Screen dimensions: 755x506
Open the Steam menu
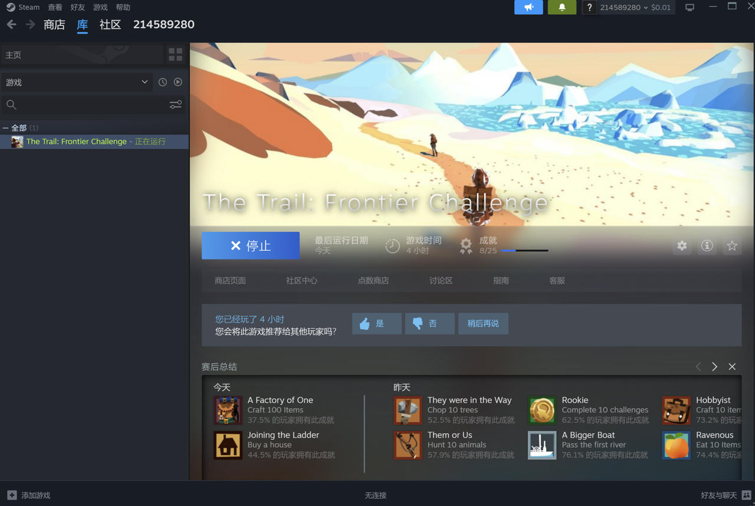coord(29,7)
